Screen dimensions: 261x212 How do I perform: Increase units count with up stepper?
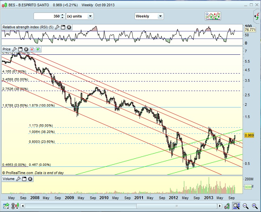(63, 15)
